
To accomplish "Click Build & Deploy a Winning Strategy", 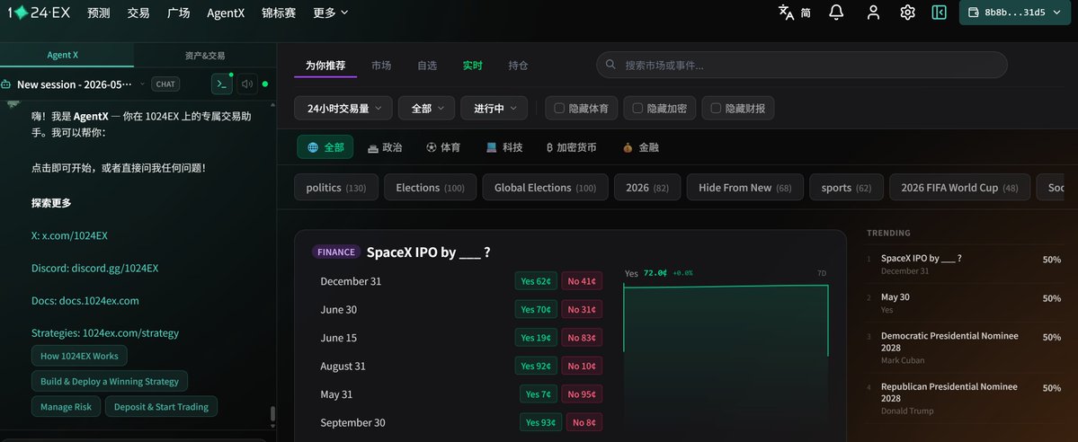I will tap(110, 382).
